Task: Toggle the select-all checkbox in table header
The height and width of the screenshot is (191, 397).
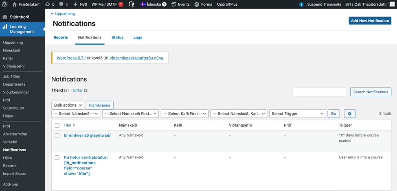Action: coord(57,125)
